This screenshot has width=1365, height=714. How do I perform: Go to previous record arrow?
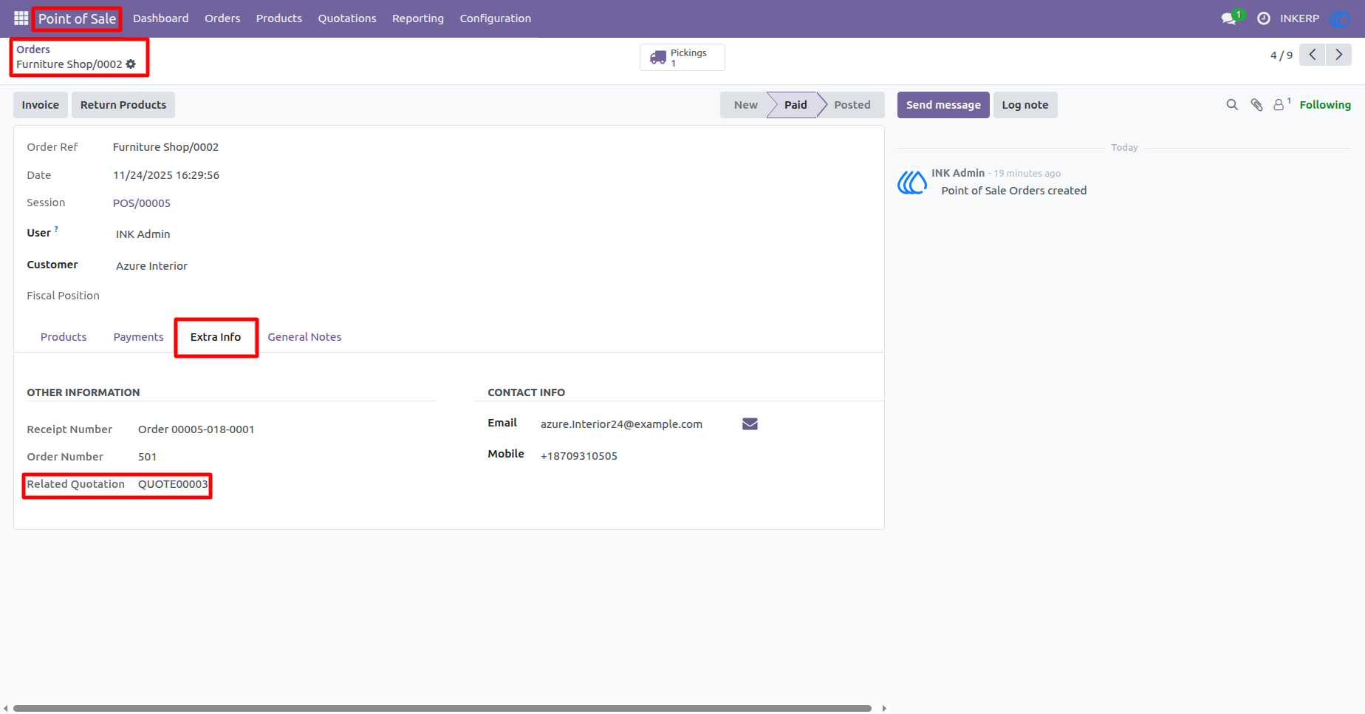point(1313,55)
